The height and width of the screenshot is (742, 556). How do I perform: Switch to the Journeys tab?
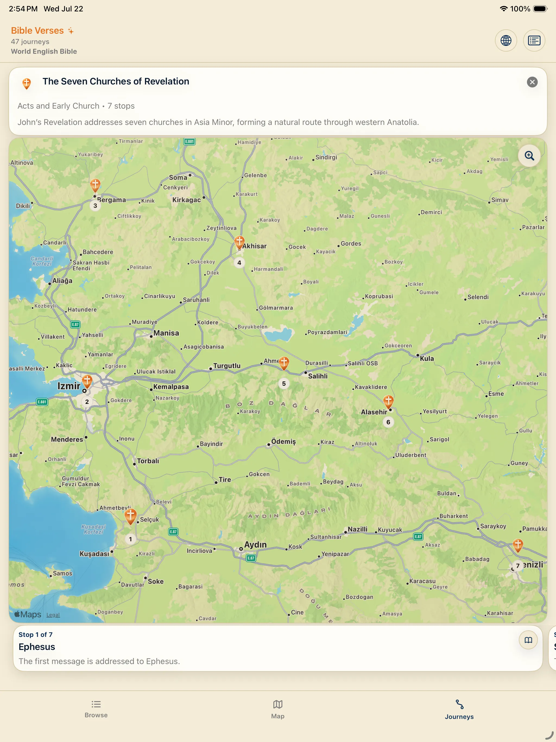coord(459,709)
